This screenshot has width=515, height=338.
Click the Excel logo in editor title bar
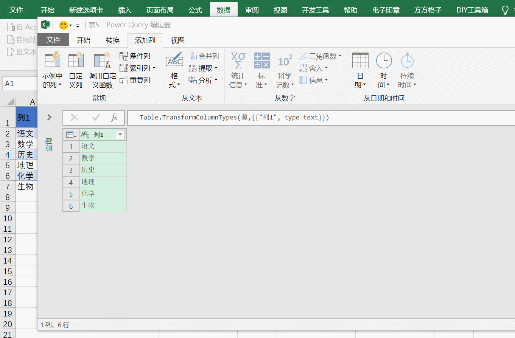(x=46, y=25)
